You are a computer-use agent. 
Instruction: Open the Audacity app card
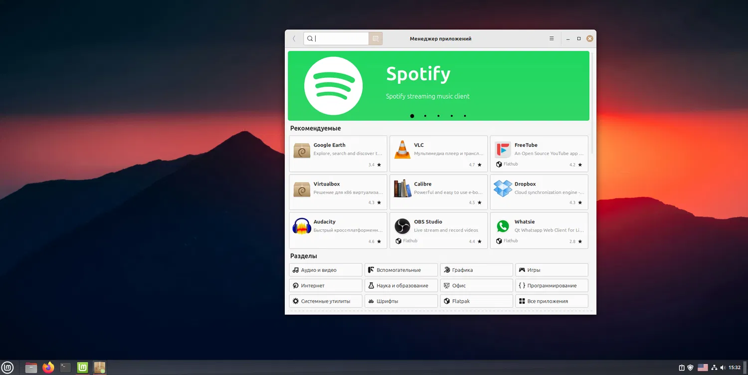click(338, 230)
